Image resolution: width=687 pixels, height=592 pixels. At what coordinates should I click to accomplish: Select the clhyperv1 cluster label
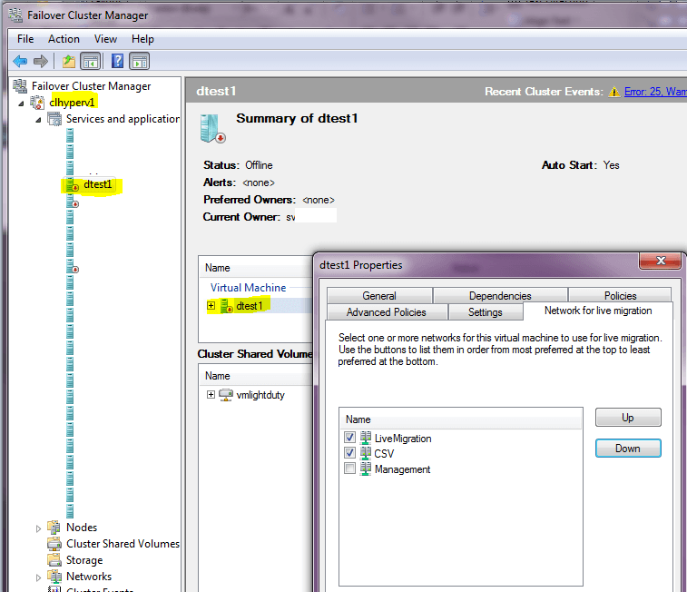[72, 102]
